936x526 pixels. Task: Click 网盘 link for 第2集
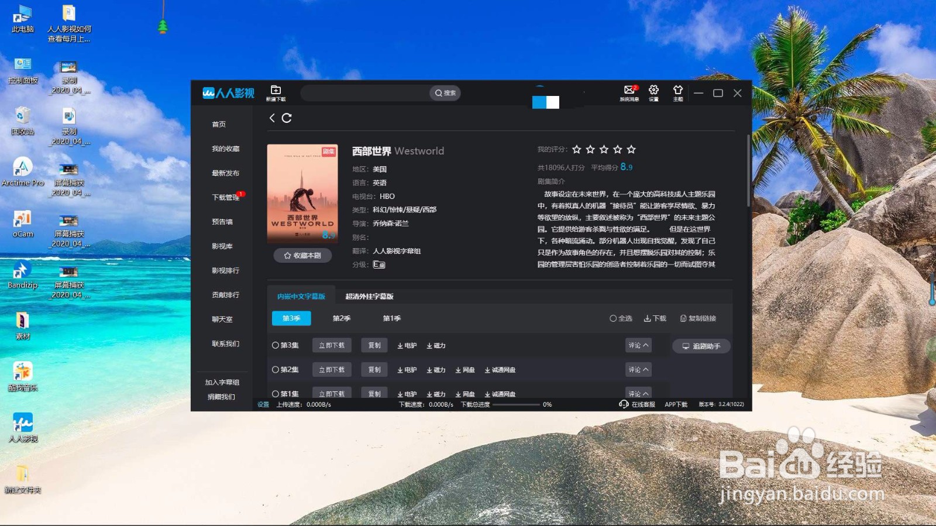coord(466,370)
